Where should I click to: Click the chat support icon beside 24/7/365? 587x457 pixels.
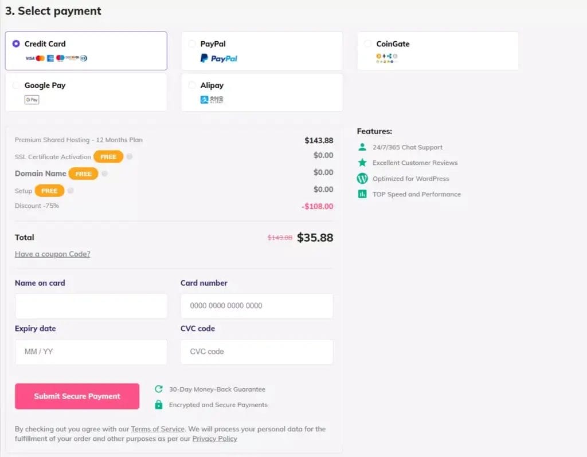(x=362, y=147)
